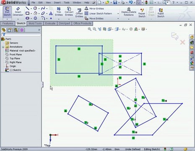Click Linear Sketch Pattern

(x=98, y=13)
